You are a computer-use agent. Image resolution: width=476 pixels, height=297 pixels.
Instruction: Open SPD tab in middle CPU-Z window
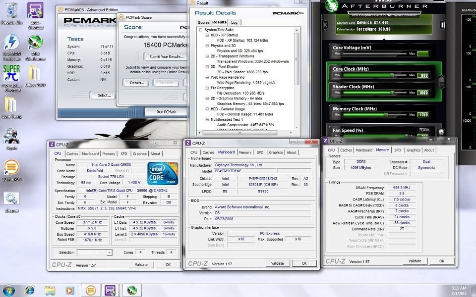click(x=260, y=152)
